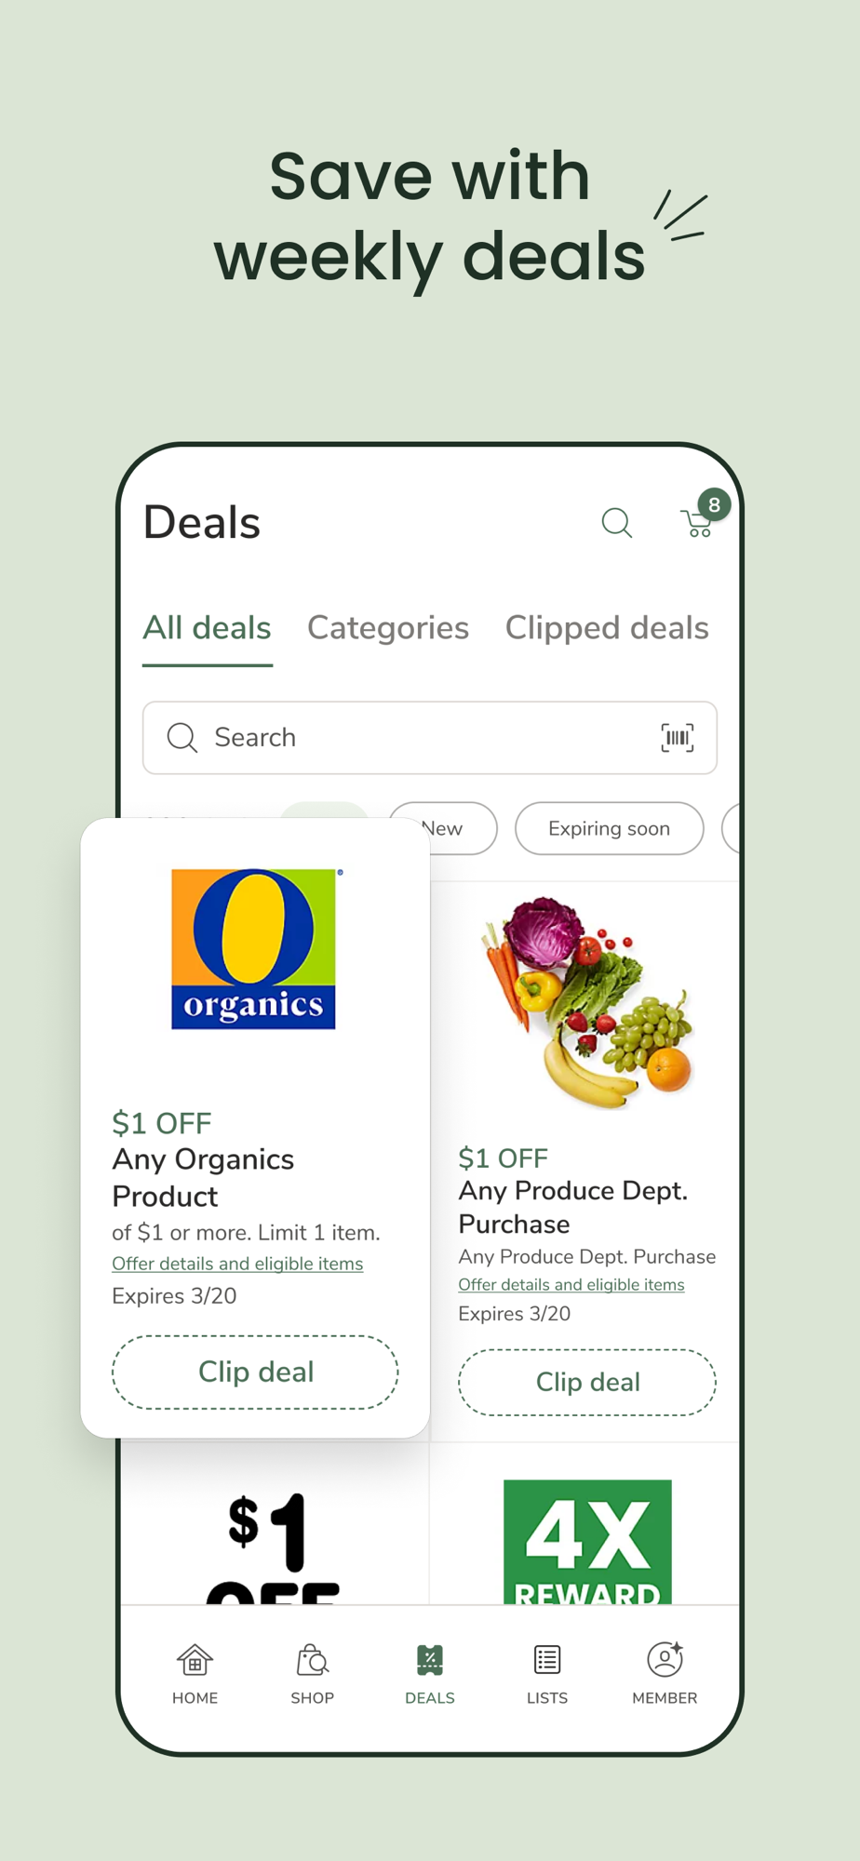Open offer details link for Produce deal
Image resolution: width=860 pixels, height=1861 pixels.
(x=571, y=1285)
